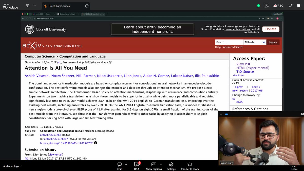Open Audio settings in Zoom toolbar
The width and height of the screenshot is (304, 171).
coord(11,166)
